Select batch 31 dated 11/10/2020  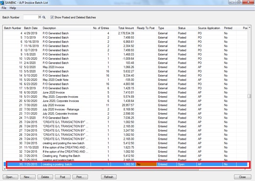125,148
